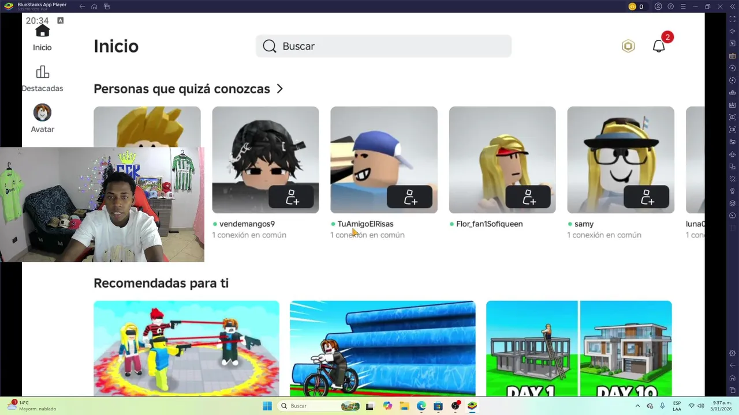Open BlueStacks account profile icon

pyautogui.click(x=658, y=6)
